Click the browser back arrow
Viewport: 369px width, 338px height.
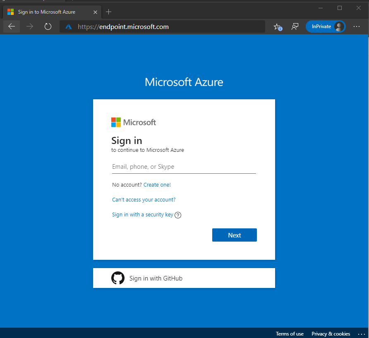tap(12, 26)
